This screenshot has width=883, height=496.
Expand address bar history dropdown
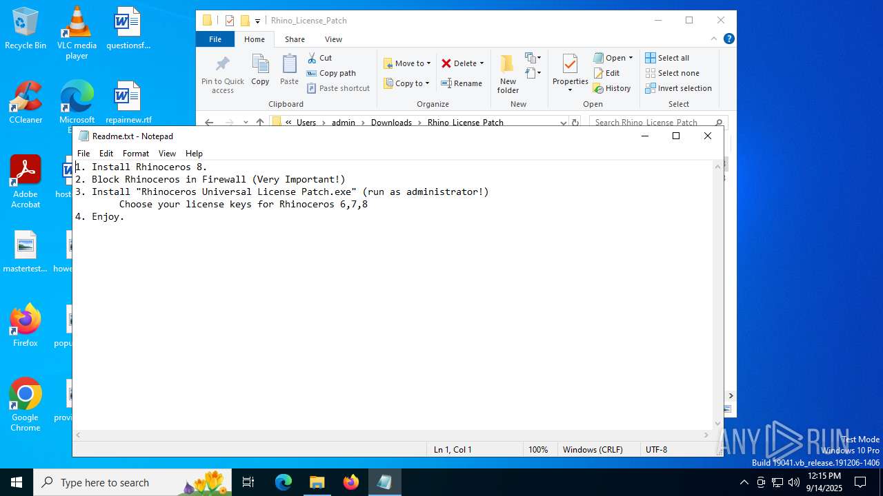click(564, 123)
